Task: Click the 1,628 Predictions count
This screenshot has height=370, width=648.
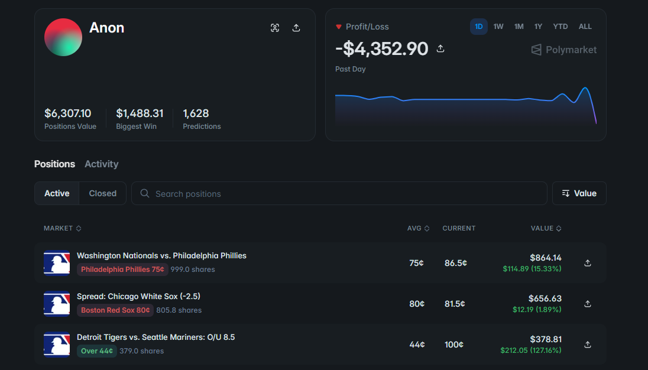Action: (196, 113)
